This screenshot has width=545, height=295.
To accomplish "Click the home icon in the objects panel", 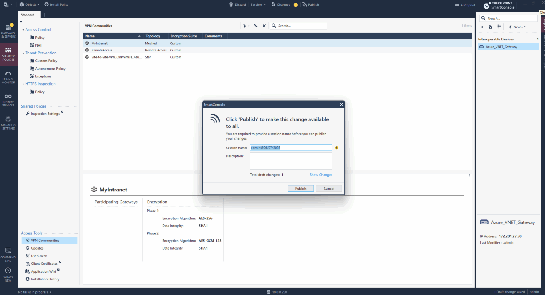I will tap(490, 27).
